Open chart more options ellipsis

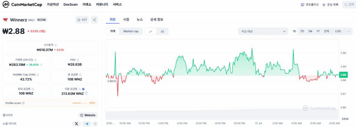348,31
